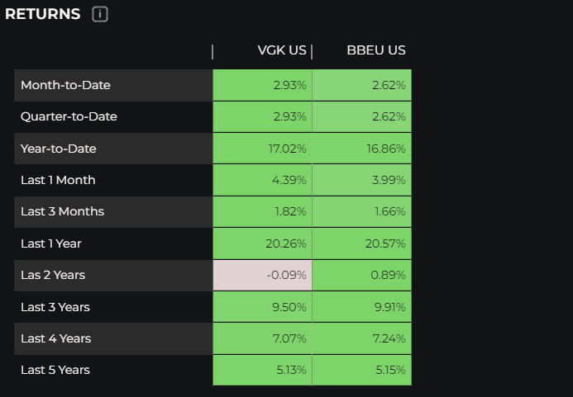This screenshot has width=573, height=397.
Task: Click the info icon beside RETURNS
Action: (x=100, y=14)
